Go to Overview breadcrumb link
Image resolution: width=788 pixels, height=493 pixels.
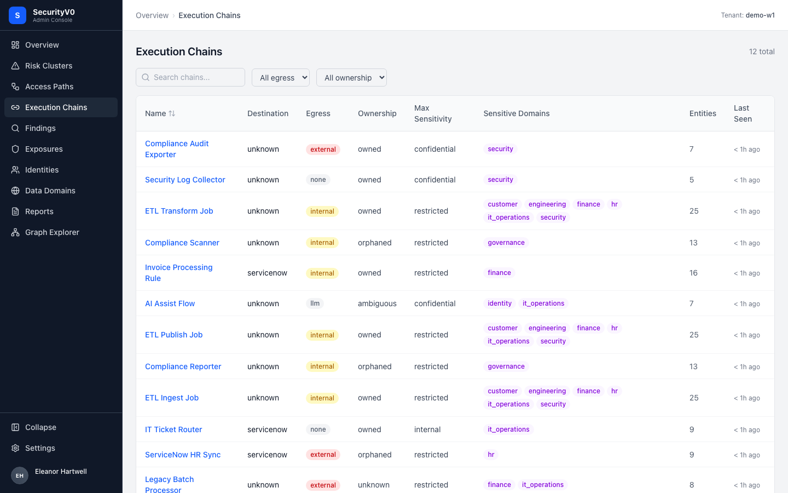click(x=152, y=15)
